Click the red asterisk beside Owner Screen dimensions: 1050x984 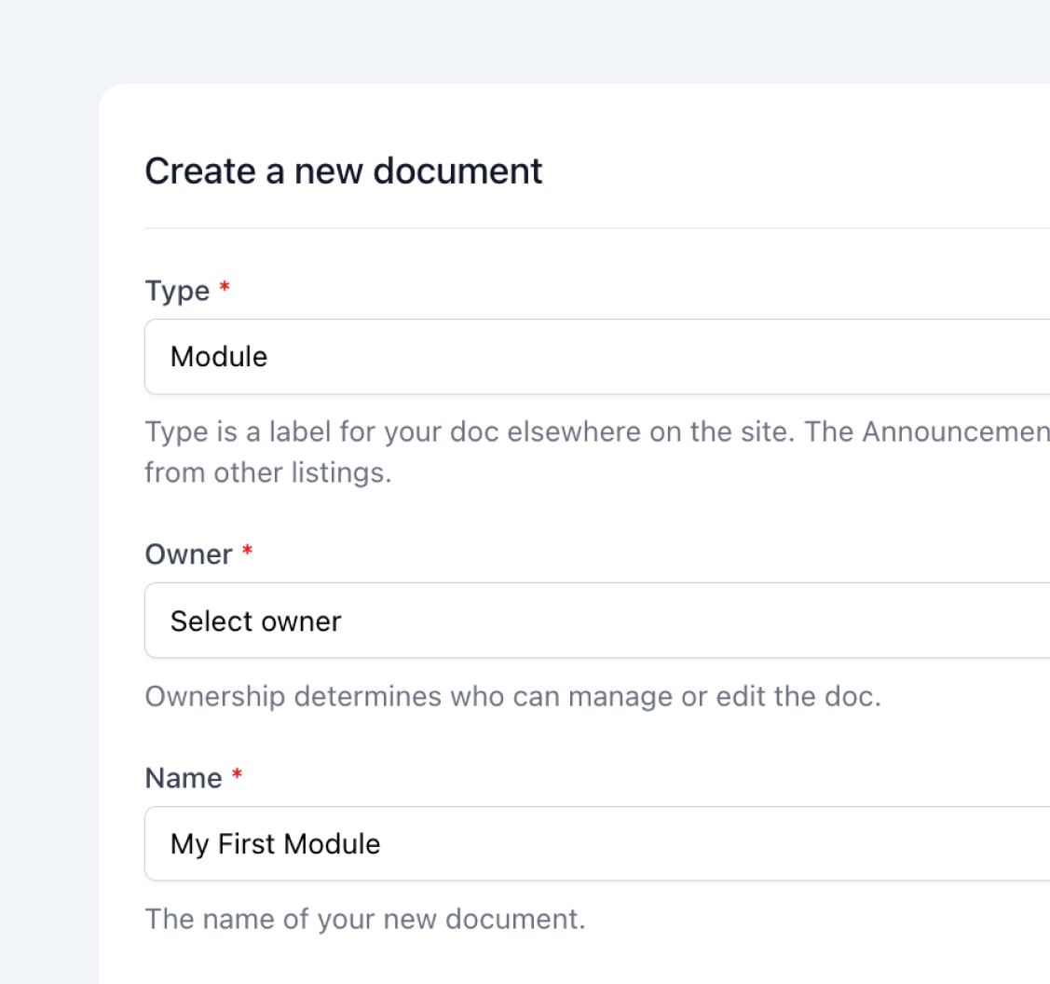pyautogui.click(x=247, y=553)
